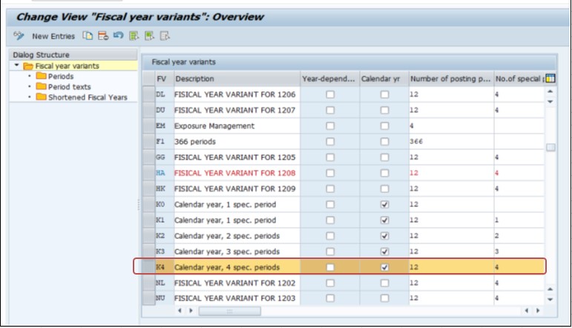The image size is (572, 328).
Task: Uncheck Calendar yr for row K4
Action: [x=384, y=267]
